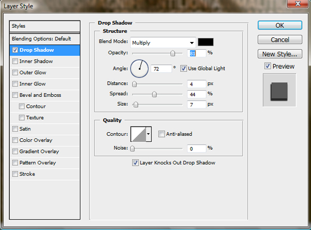Click the Angle value field
The image size is (311, 230).
(161, 69)
